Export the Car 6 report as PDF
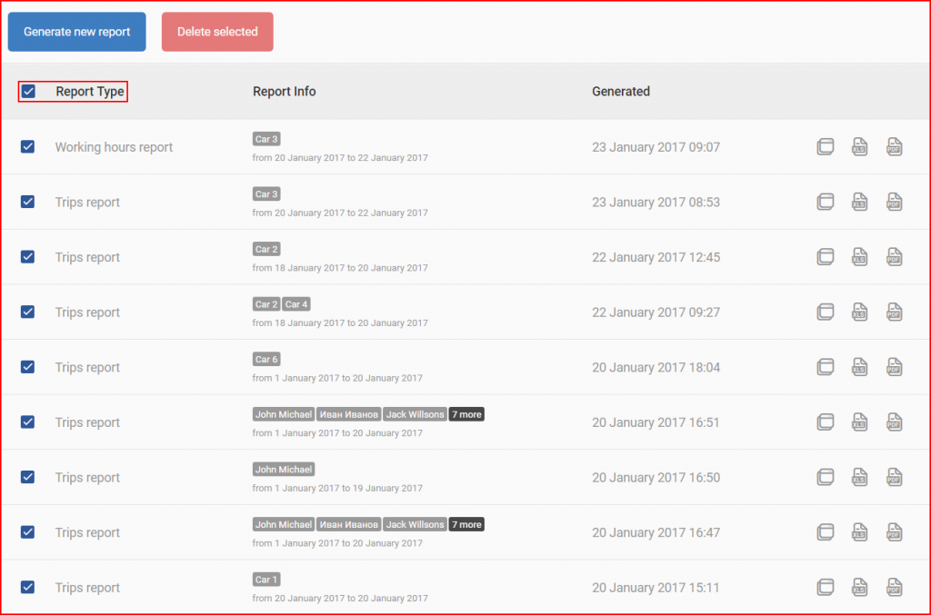Screen dimensions: 931x615 (895, 367)
